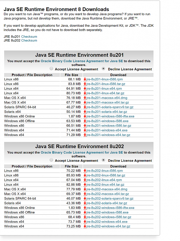
Task: Select Accept License Agreement radio for 8u201
Action: (x=51, y=68)
